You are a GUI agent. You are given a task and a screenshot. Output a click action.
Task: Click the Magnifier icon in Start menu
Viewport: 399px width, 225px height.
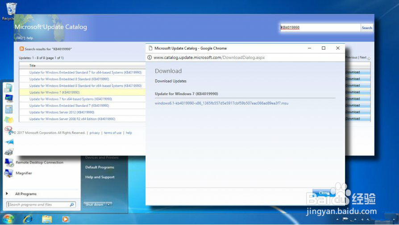[x=8, y=173]
